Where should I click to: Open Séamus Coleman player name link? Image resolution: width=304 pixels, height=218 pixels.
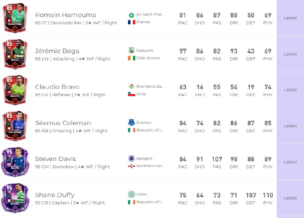click(x=63, y=123)
